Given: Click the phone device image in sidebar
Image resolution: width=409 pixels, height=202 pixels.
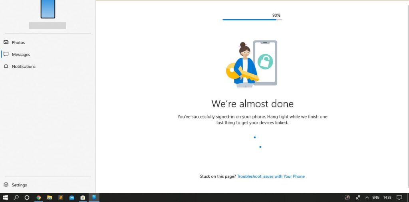Looking at the screenshot, I should [x=48, y=9].
